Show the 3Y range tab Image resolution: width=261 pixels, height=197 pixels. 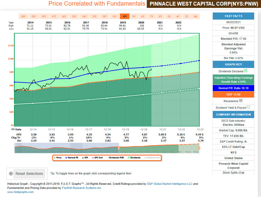(187, 16)
